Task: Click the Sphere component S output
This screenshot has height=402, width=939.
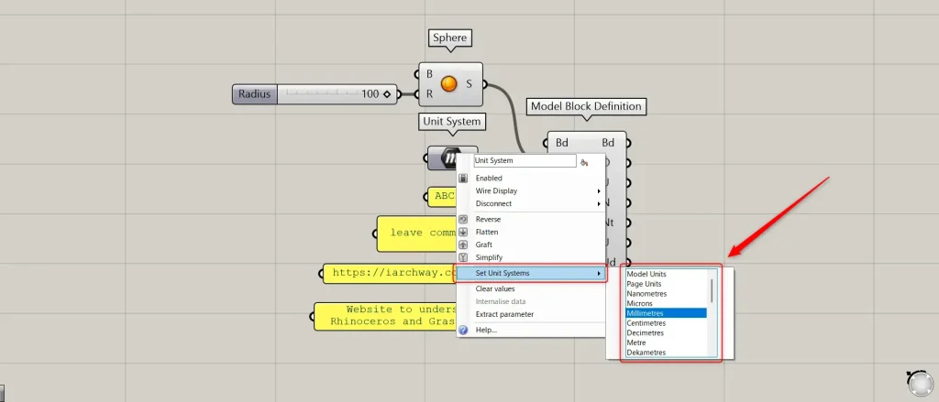Action: pos(469,83)
